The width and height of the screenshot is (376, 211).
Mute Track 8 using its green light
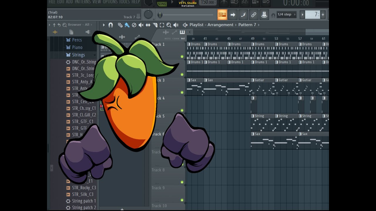click(182, 182)
